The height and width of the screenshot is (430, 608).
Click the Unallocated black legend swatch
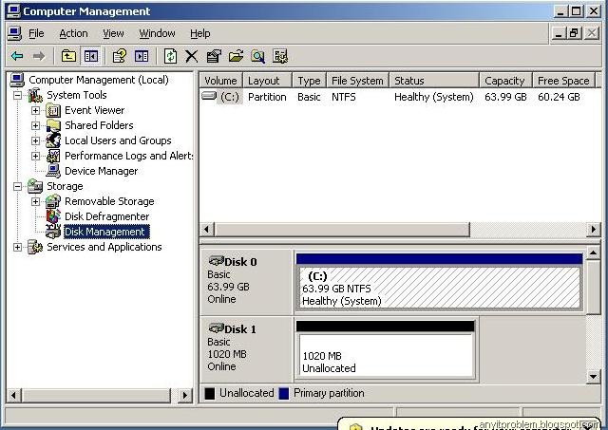[209, 394]
